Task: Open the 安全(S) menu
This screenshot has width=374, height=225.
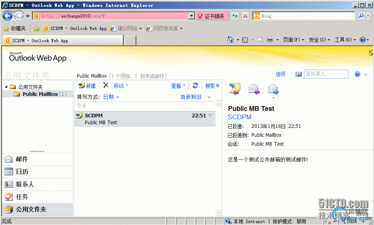Action: (319, 40)
